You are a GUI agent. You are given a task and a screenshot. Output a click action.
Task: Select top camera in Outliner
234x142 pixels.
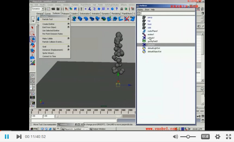click(149, 21)
